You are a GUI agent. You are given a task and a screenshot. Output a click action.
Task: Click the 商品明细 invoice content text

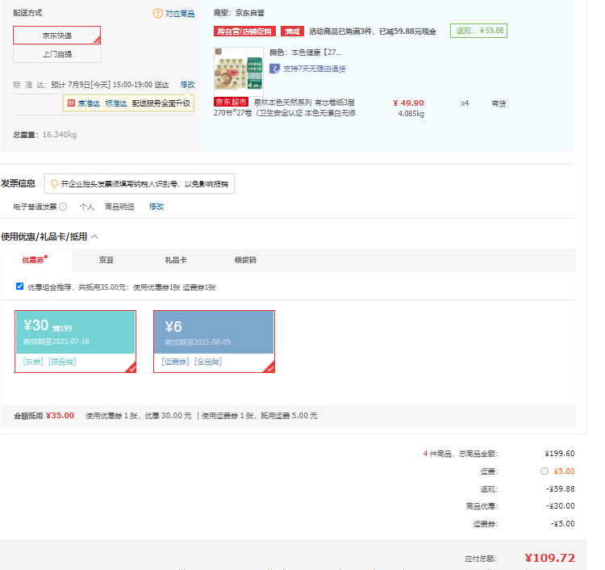119,207
